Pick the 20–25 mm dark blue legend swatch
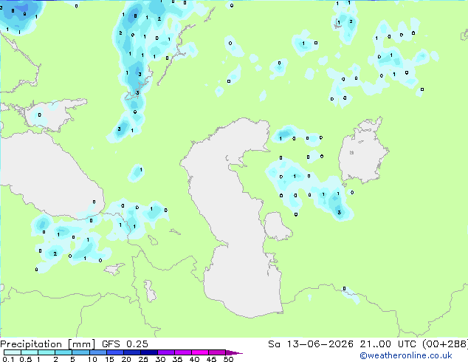The height and width of the screenshot is (362, 468). (x=132, y=352)
